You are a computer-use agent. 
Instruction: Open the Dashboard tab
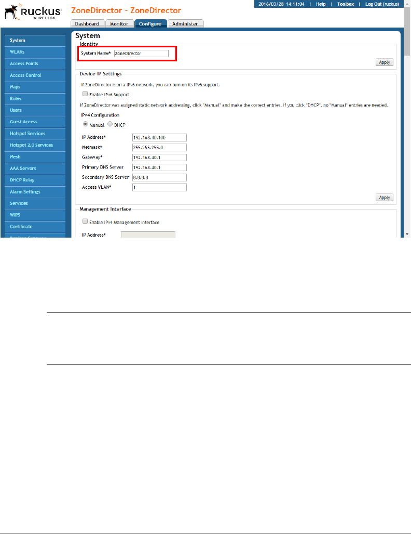point(87,23)
